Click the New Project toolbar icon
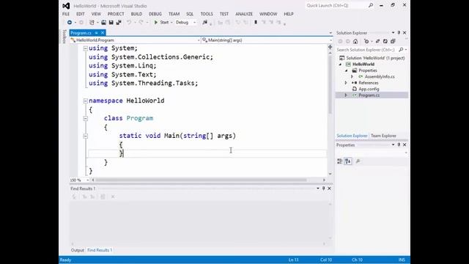This screenshot has height=264, width=469. (x=92, y=23)
